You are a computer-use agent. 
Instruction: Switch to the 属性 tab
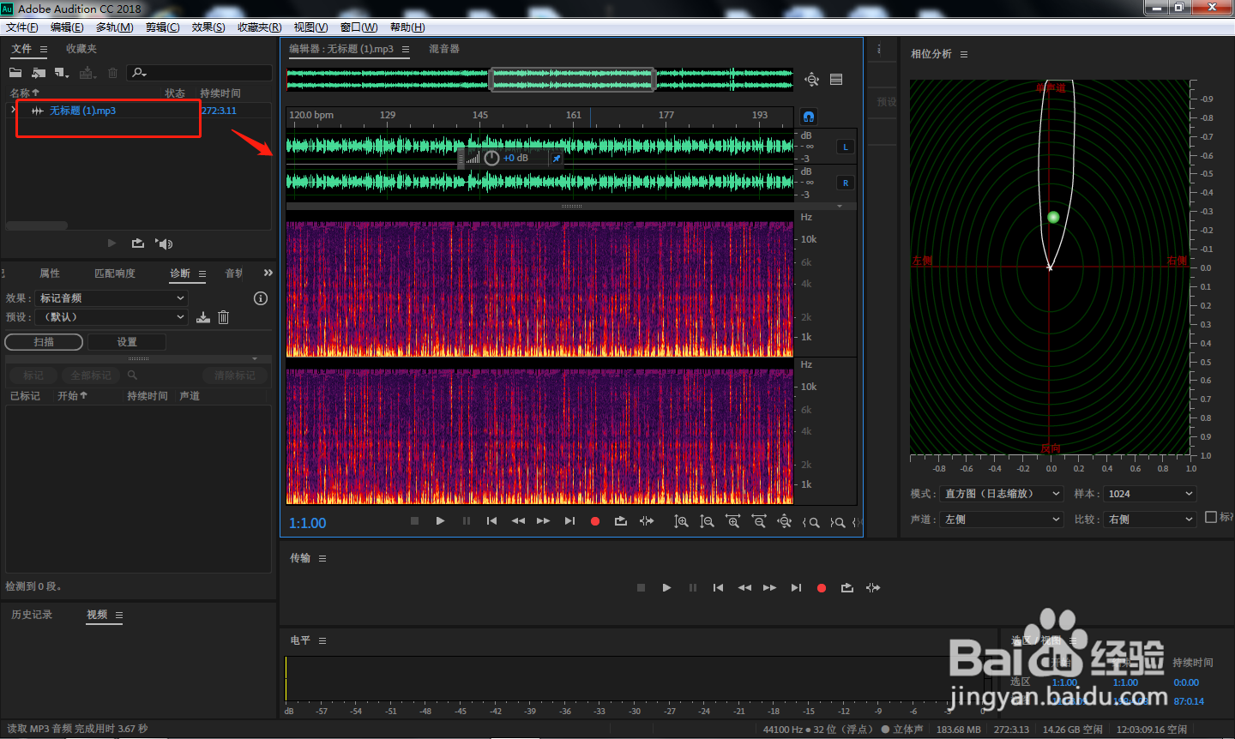pos(50,273)
